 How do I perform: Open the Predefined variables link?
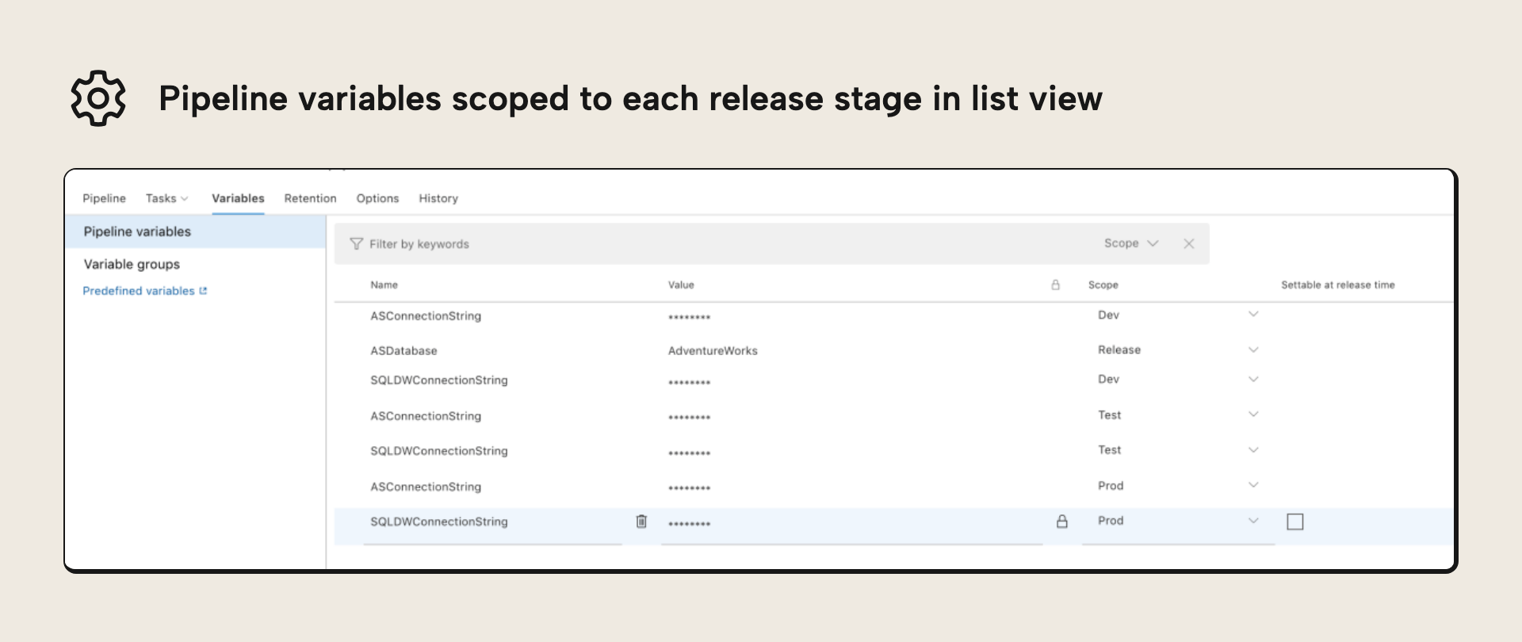(x=139, y=291)
